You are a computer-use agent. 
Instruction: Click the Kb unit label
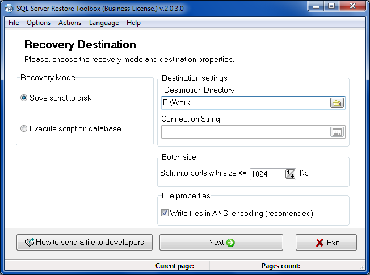click(304, 173)
